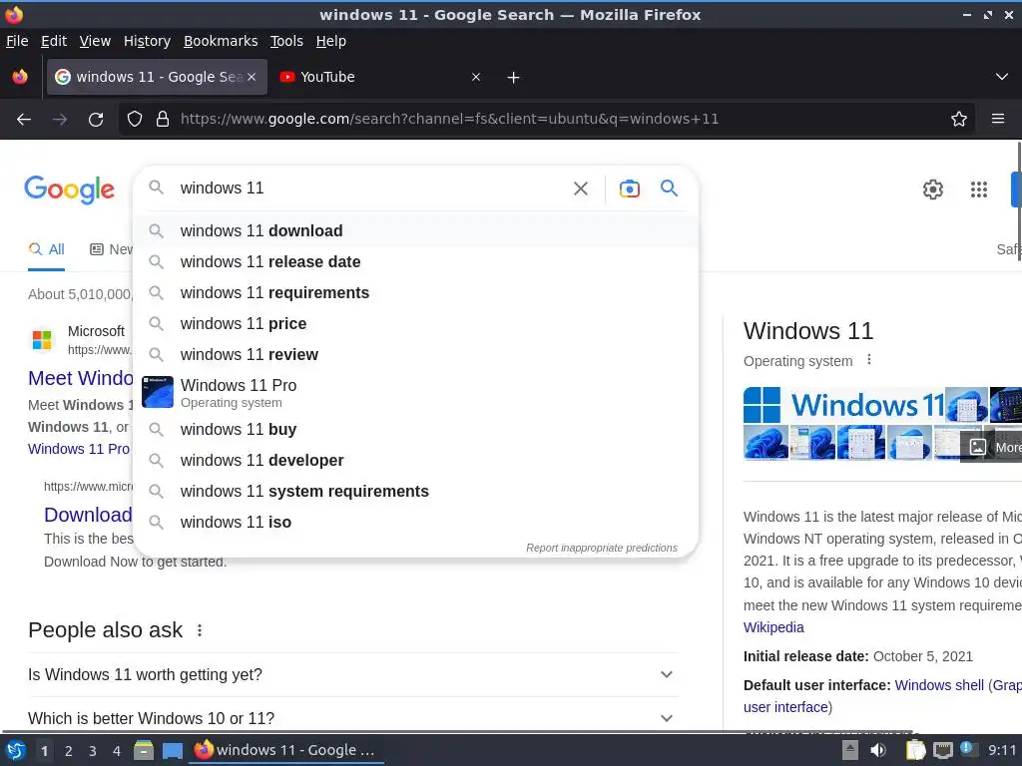Open the View menu
1022x766 pixels.
click(x=95, y=41)
